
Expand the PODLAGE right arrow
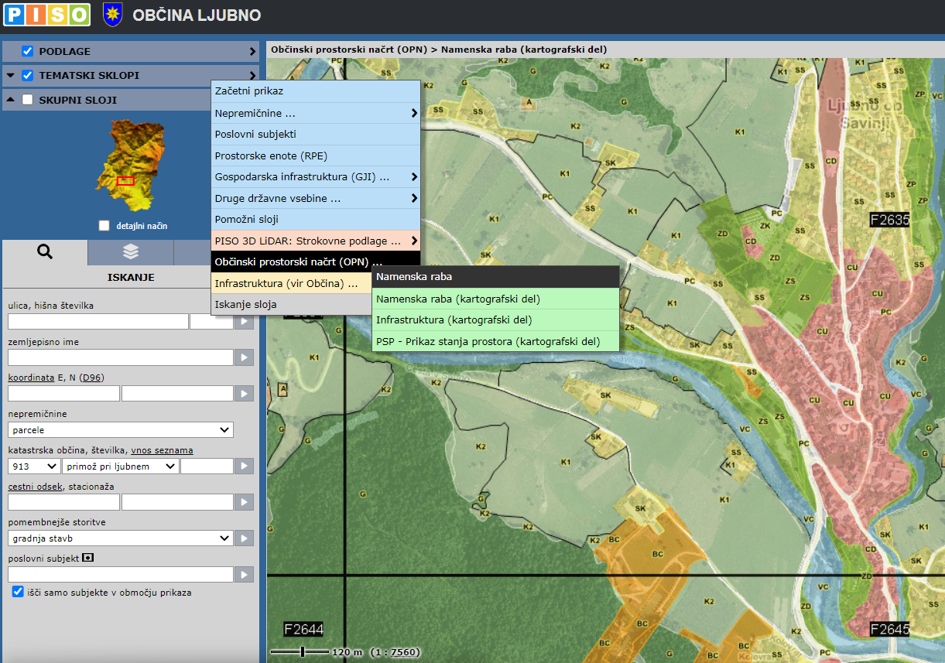click(252, 51)
